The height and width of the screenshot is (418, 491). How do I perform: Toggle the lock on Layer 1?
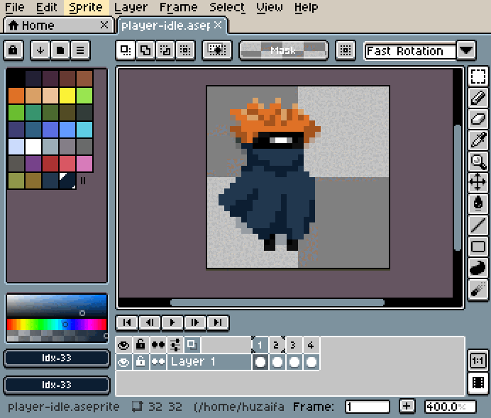141,362
